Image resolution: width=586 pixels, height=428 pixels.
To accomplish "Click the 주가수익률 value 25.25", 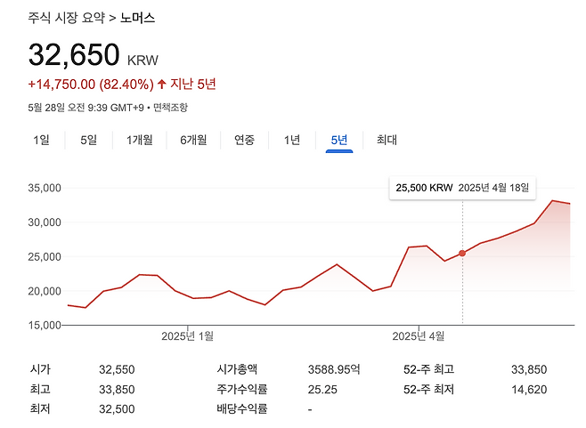I will 321,389.
